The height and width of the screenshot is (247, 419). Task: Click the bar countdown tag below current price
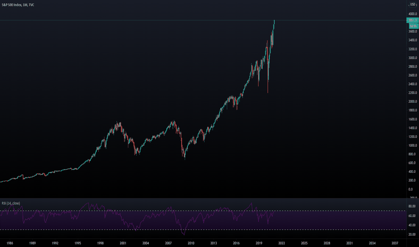tap(414, 26)
